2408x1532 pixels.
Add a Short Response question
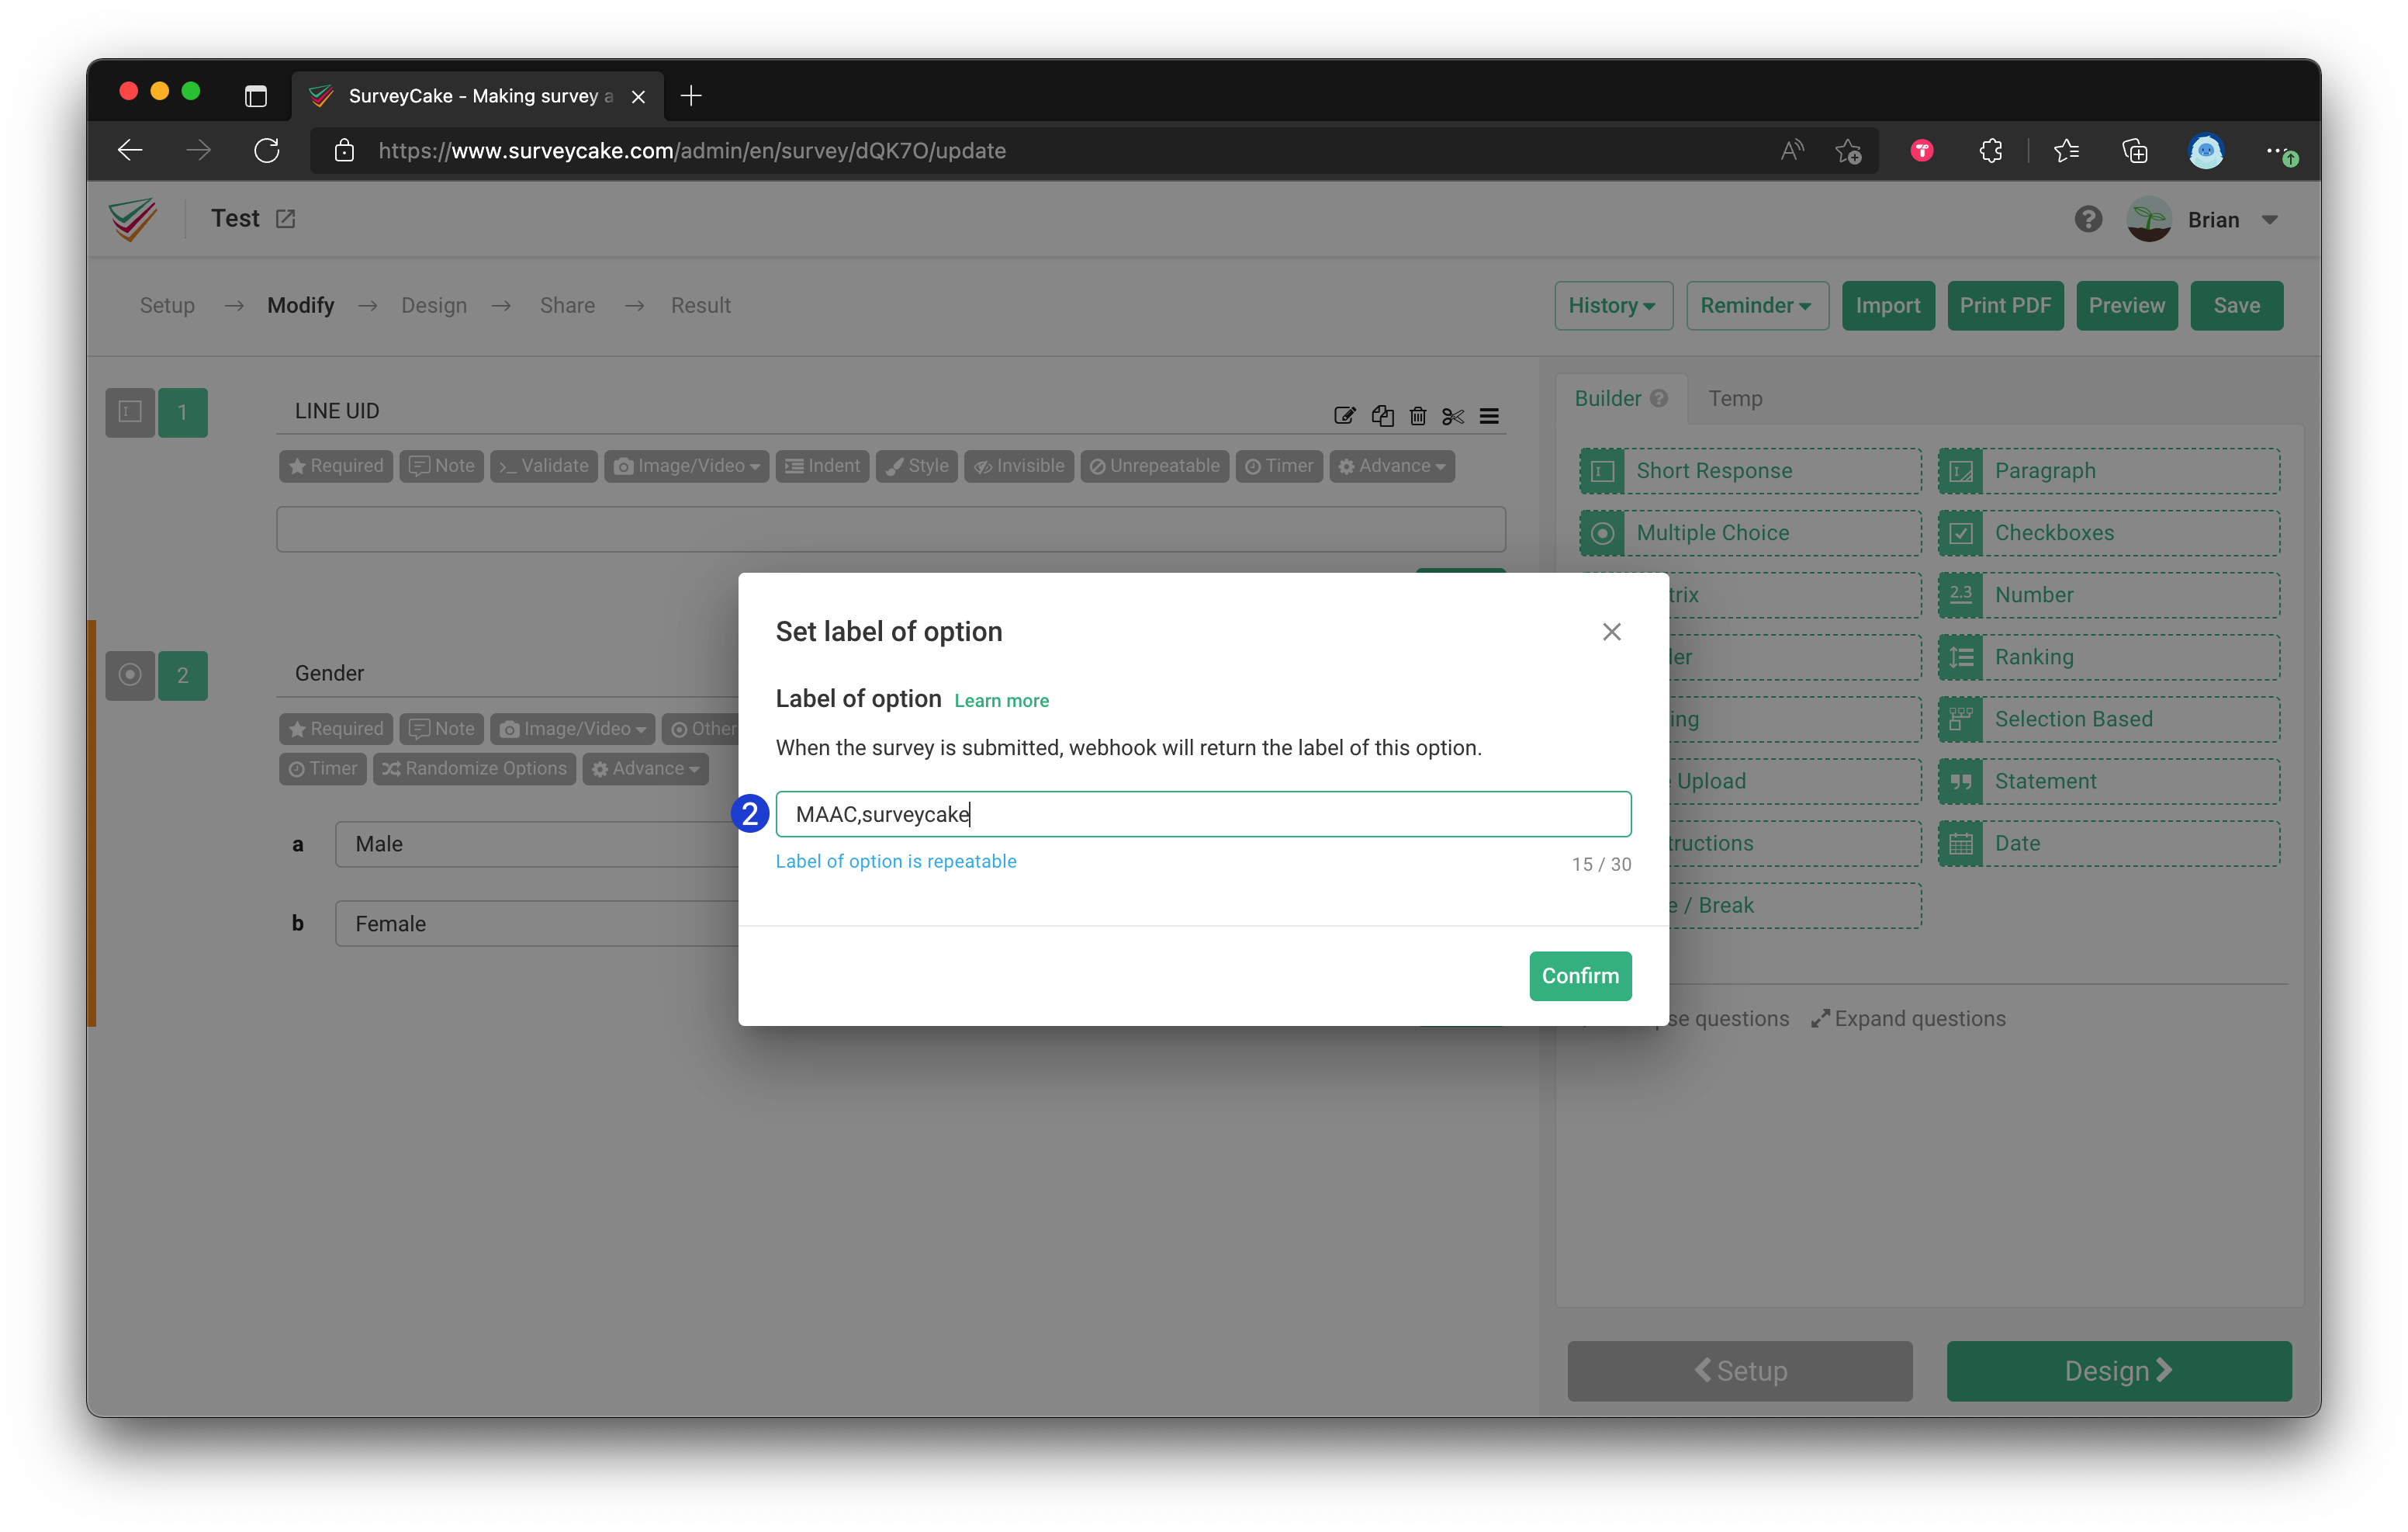[1750, 470]
